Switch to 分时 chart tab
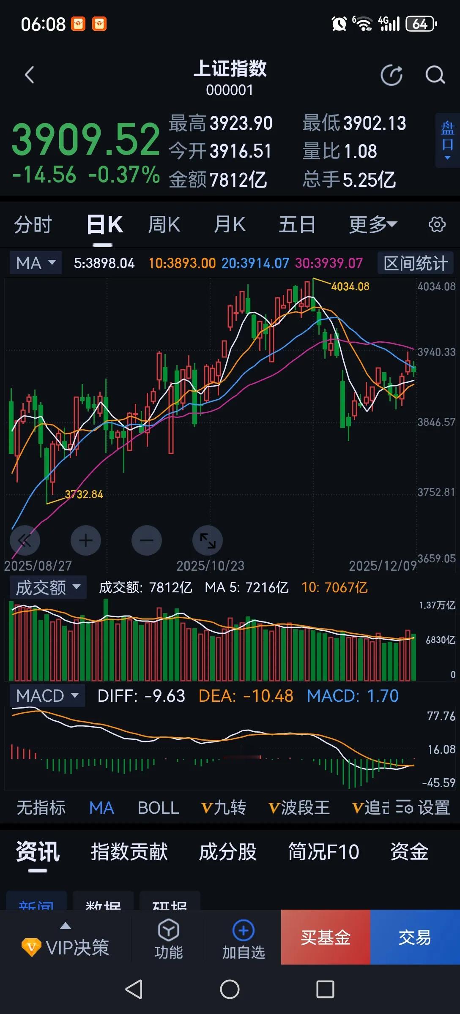 click(x=33, y=224)
